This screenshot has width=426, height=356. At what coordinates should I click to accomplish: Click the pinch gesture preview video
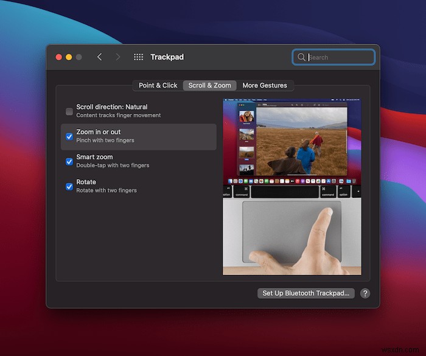pos(292,187)
